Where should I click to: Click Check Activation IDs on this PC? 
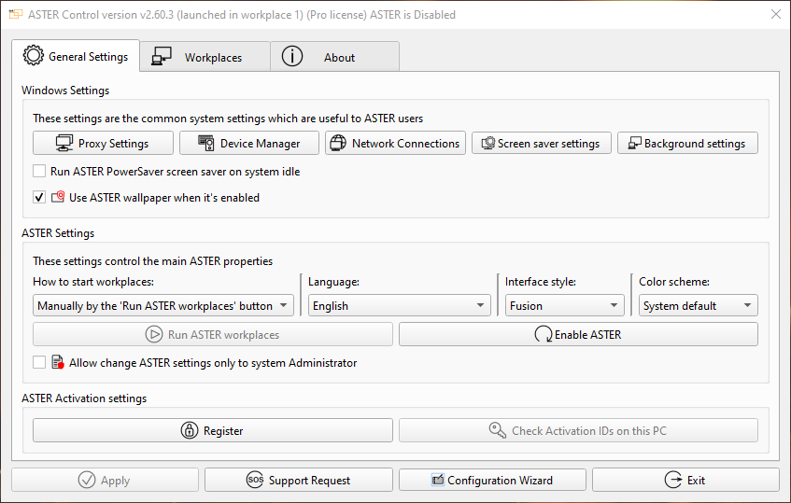[x=578, y=430]
